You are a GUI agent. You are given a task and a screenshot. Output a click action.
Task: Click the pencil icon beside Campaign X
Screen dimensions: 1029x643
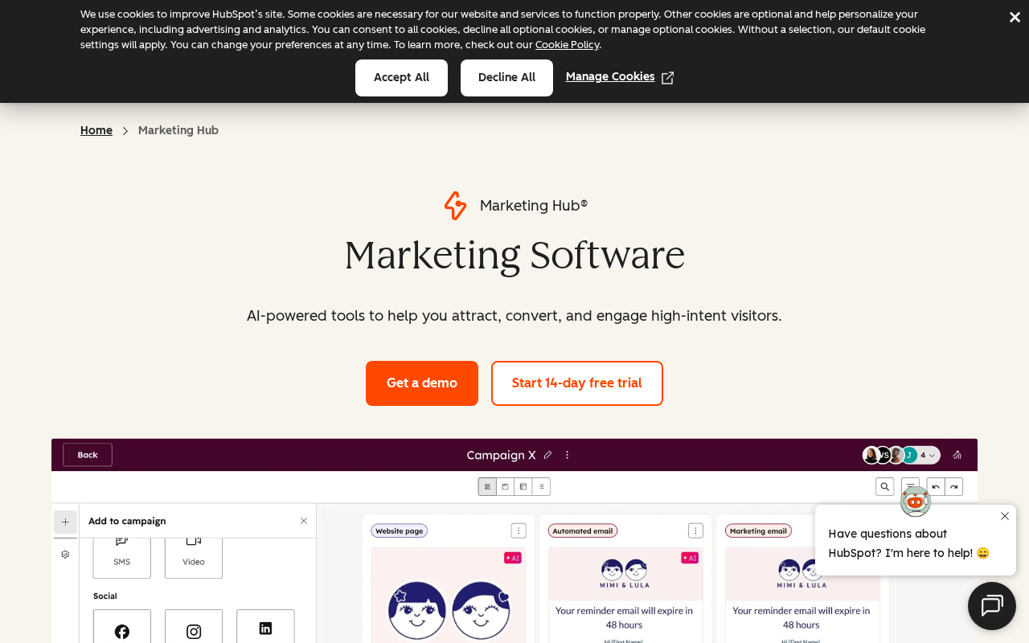click(547, 455)
